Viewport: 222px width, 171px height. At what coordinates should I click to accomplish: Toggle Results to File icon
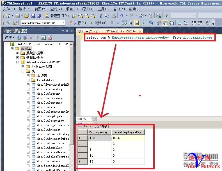click(171, 23)
